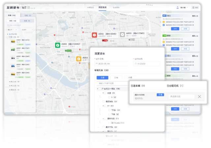The width and height of the screenshot is (211, 148).
Task: Click blue dispatch button in green-tag order card
Action: click(175, 49)
